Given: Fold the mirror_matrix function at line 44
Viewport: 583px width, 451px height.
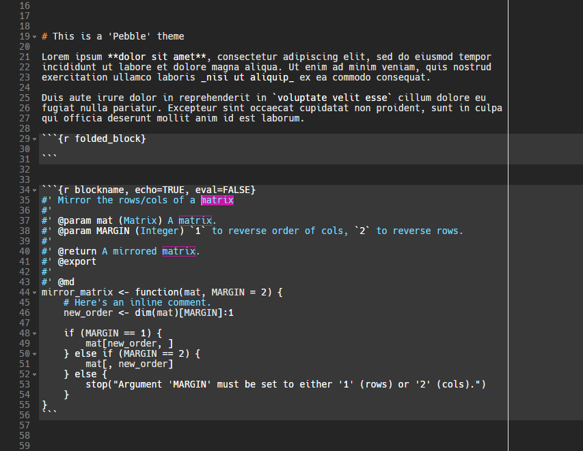Looking at the screenshot, I should (35, 293).
